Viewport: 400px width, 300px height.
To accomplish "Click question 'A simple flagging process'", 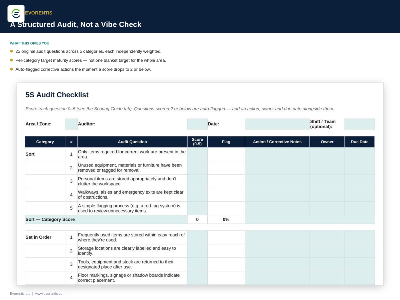I will [x=132, y=208].
